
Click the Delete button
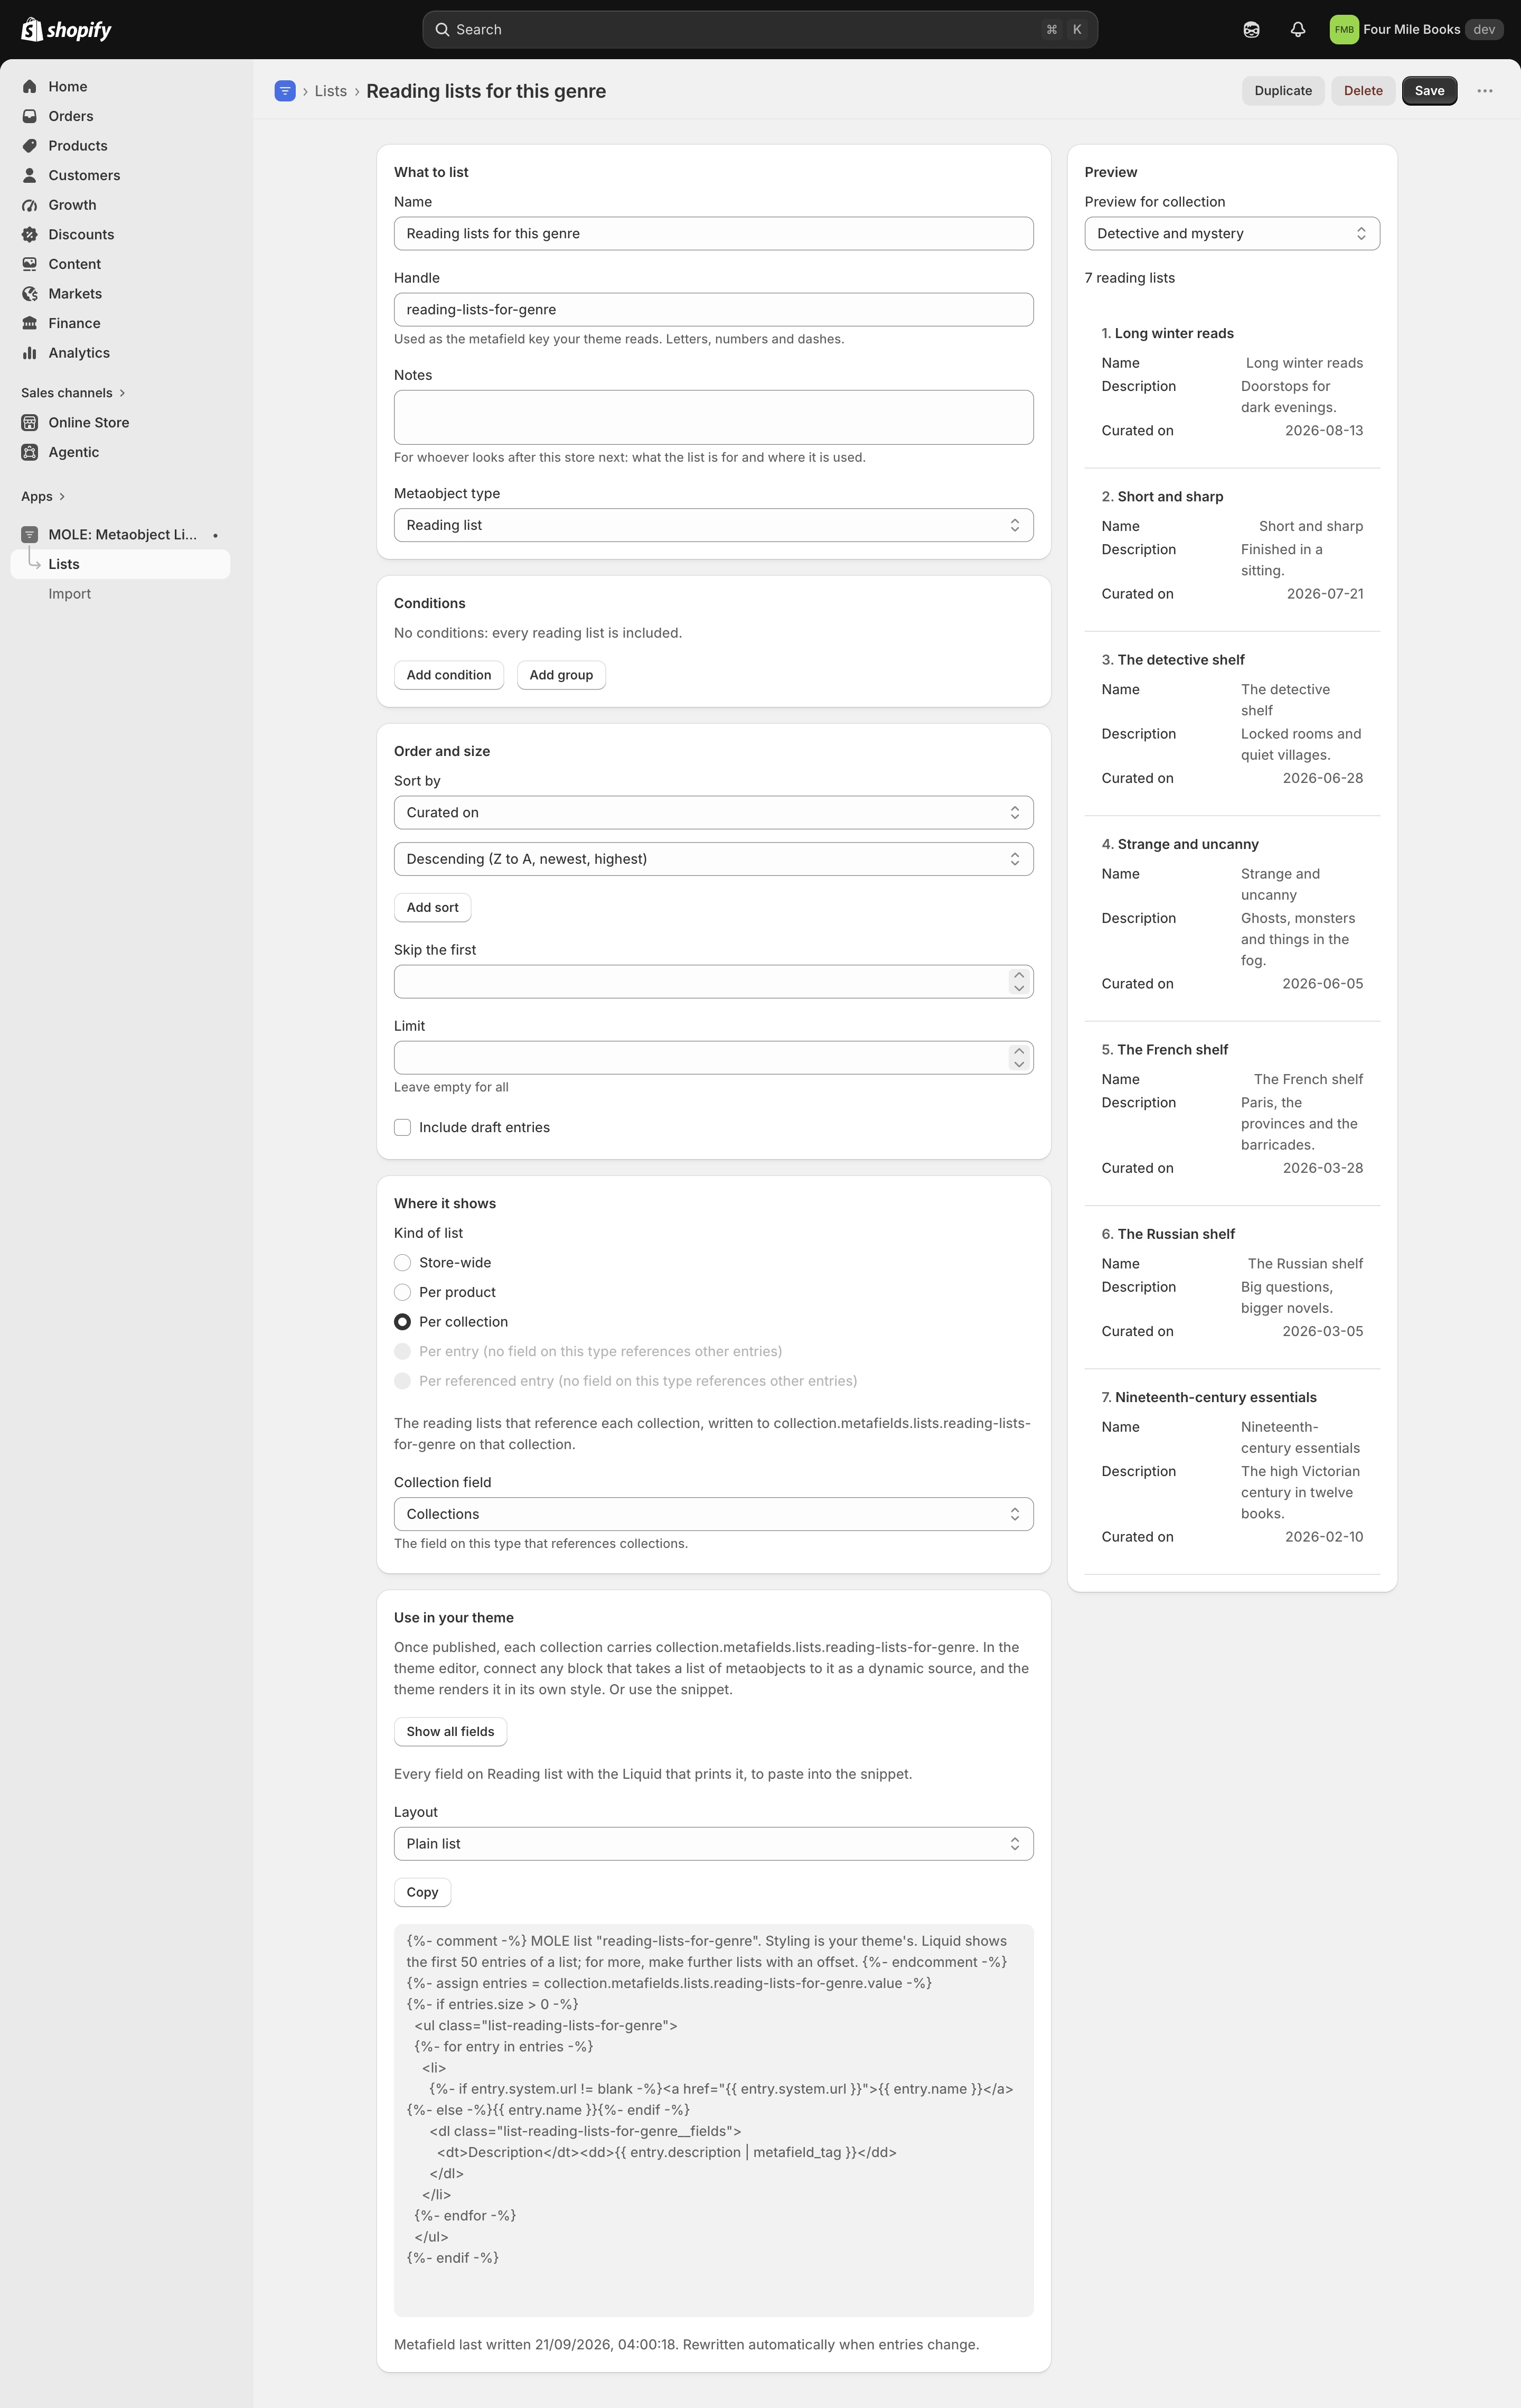[x=1363, y=91]
